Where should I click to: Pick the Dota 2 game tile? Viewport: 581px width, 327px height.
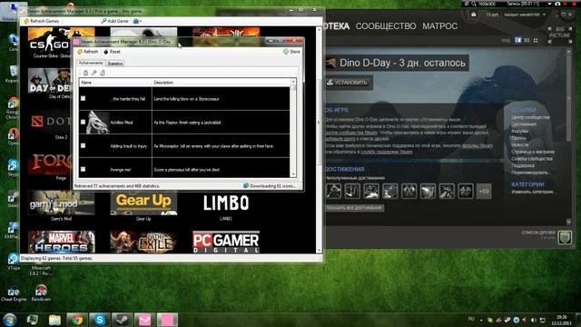click(x=50, y=124)
